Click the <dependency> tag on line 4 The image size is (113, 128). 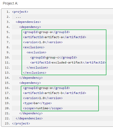coord(30,27)
